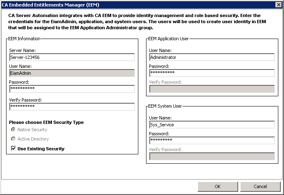Image resolution: width=284 pixels, height=195 pixels.
Task: Uncheck the Use Existing Security checkbox
Action: pyautogui.click(x=13, y=149)
